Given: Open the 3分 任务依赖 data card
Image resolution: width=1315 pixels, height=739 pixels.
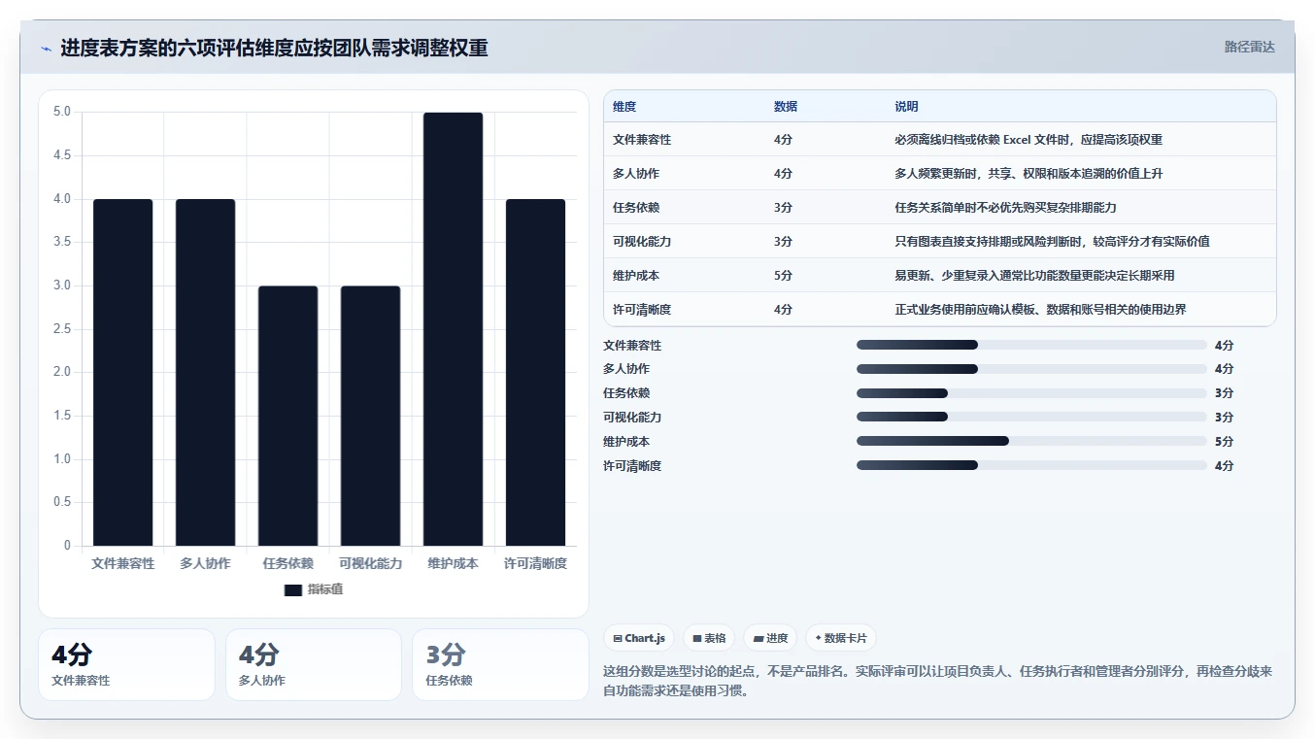Looking at the screenshot, I should click(x=501, y=665).
